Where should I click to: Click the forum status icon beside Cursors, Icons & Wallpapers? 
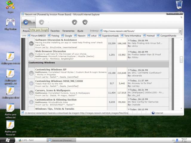tap(31, 93)
